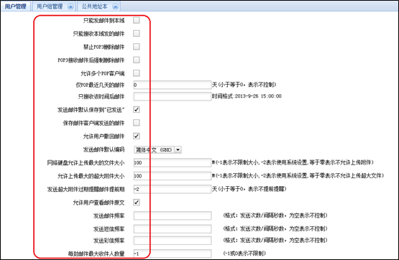Click the 网络硬盘允许上传最大的文件大小 field
This screenshot has width=399, height=260.
pos(173,162)
